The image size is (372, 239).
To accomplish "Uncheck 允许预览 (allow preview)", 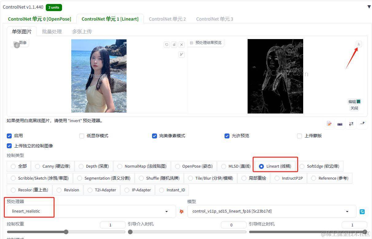I will [x=227, y=136].
